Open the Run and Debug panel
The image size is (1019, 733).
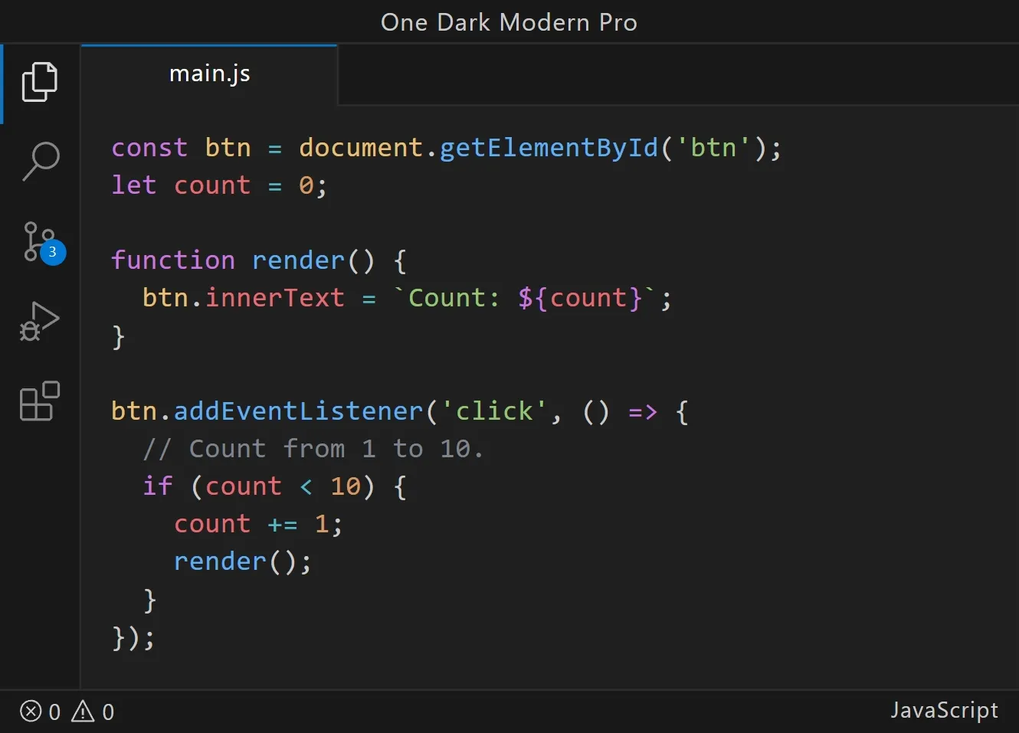(39, 322)
